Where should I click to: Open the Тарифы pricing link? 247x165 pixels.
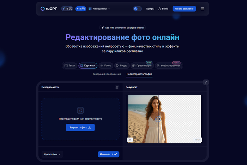coord(150,8)
